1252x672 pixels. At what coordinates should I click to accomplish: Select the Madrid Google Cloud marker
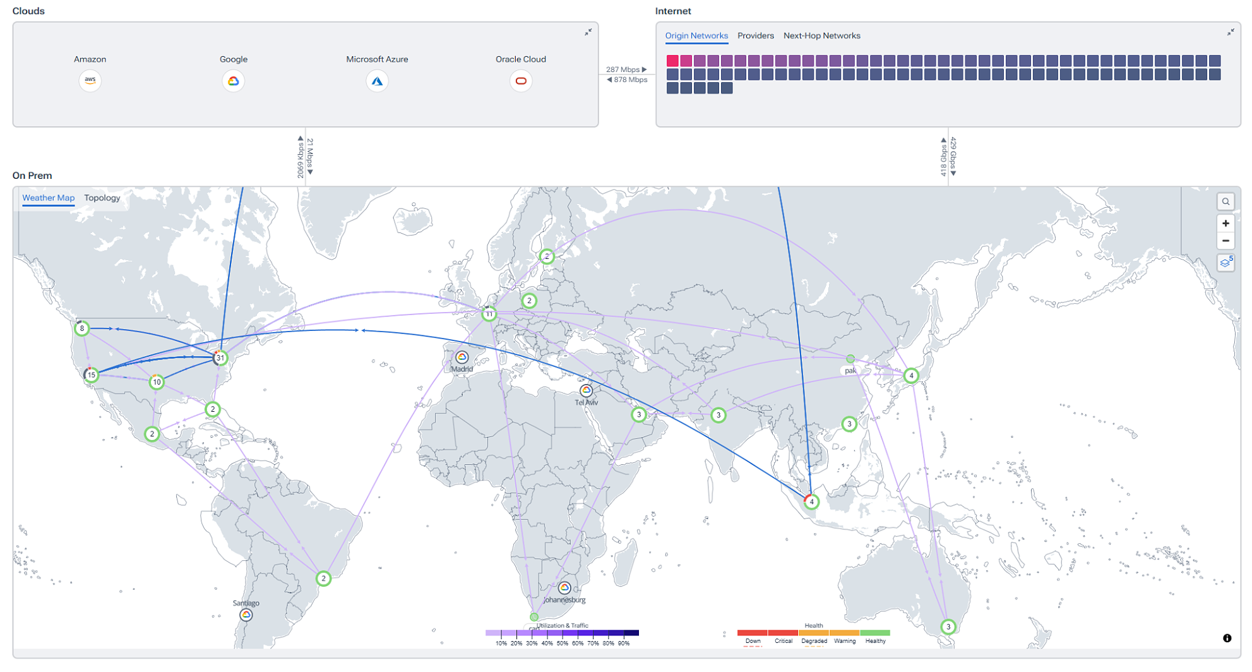462,357
